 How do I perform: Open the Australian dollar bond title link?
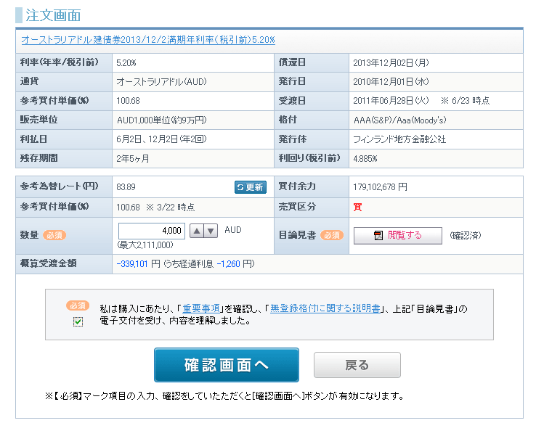coord(147,40)
